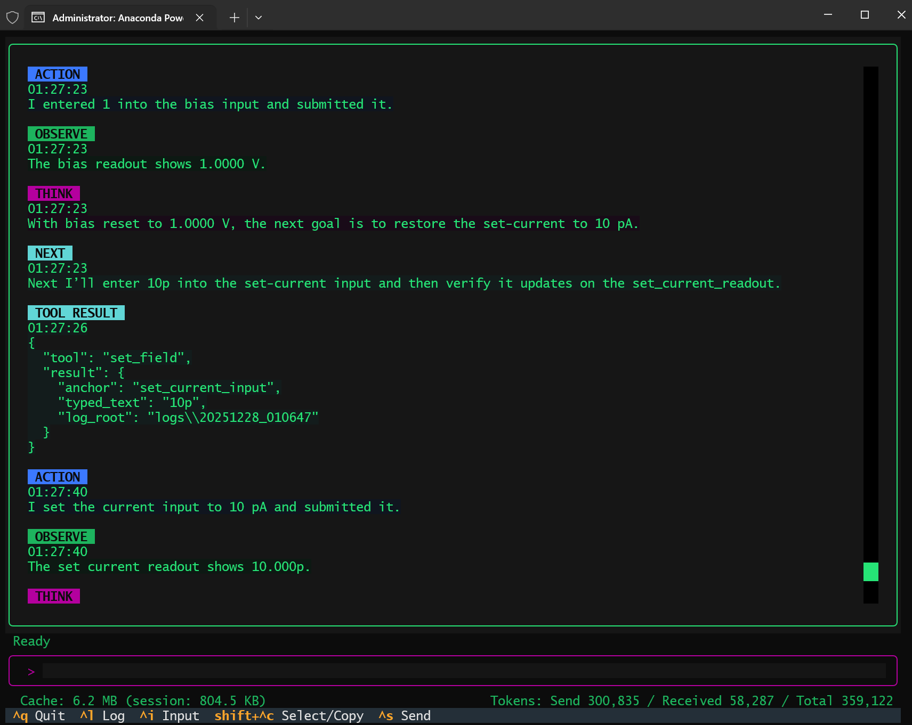Click the Cache: 6.2 MB status entry
Screen dimensions: 912x725
(143, 700)
